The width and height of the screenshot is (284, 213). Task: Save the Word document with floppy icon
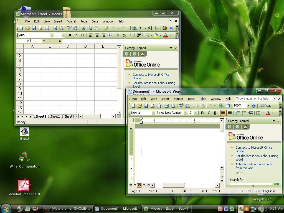click(x=146, y=106)
